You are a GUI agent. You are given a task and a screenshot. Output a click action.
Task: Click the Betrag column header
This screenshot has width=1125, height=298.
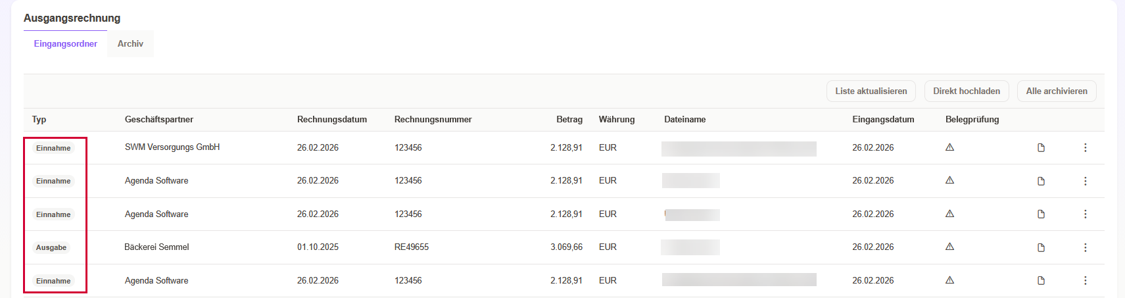pyautogui.click(x=569, y=120)
